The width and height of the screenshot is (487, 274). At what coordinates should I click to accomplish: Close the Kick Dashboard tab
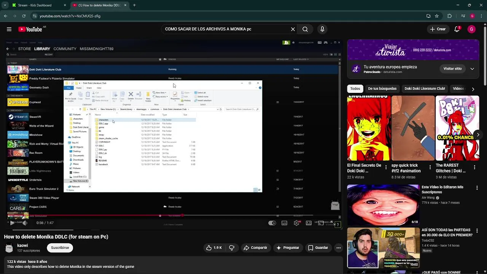click(65, 5)
